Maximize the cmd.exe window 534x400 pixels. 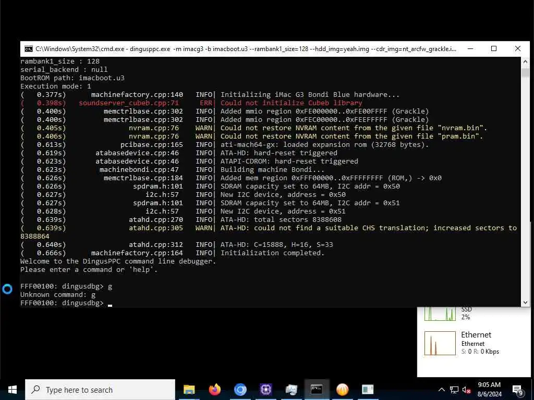coord(494,48)
